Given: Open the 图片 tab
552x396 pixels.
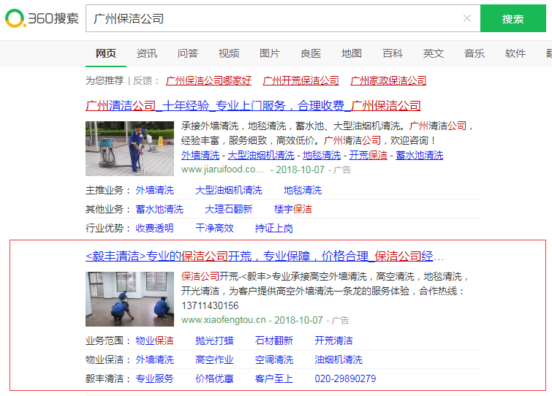Looking at the screenshot, I should pyautogui.click(x=270, y=53).
